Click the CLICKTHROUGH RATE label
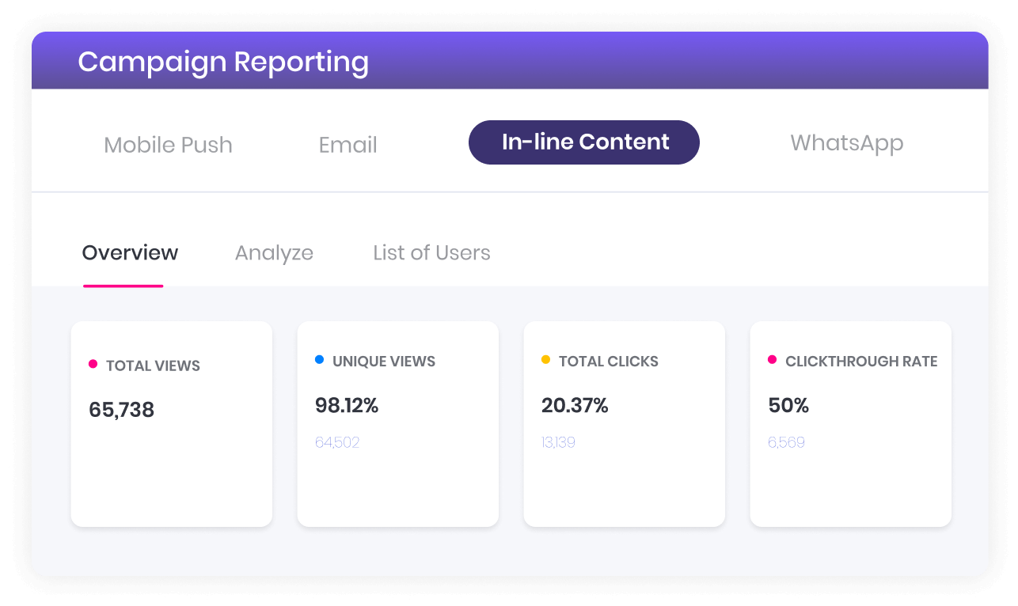This screenshot has width=1018, height=606. pos(861,362)
